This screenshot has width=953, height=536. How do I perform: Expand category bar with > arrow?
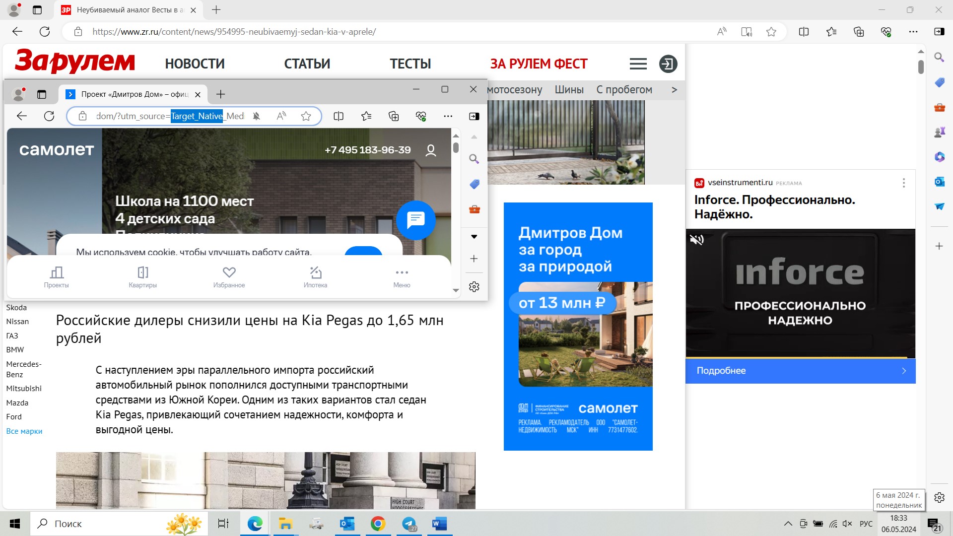coord(674,90)
